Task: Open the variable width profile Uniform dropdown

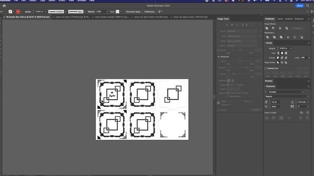Action: (x=66, y=12)
